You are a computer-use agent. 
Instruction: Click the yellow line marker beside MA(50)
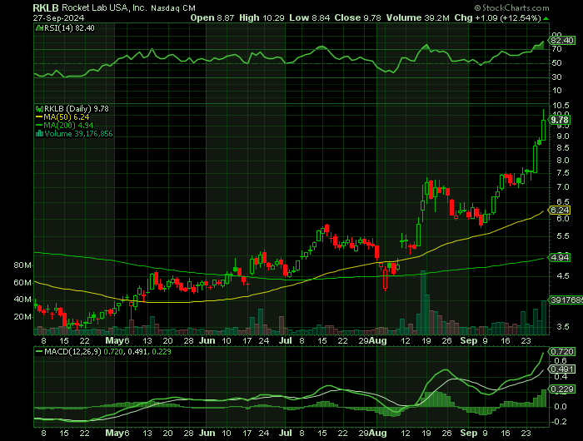click(x=39, y=117)
